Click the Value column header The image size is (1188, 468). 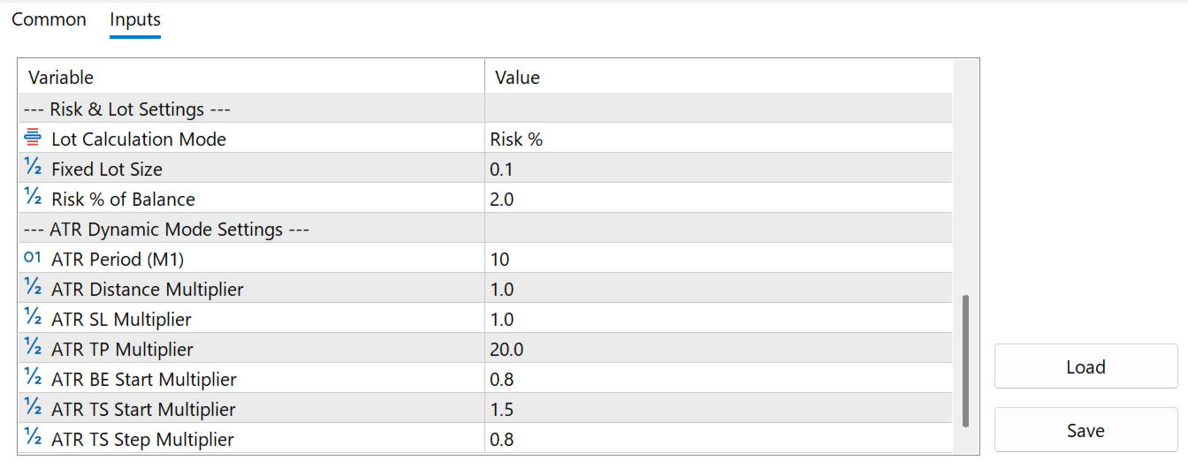(x=718, y=78)
